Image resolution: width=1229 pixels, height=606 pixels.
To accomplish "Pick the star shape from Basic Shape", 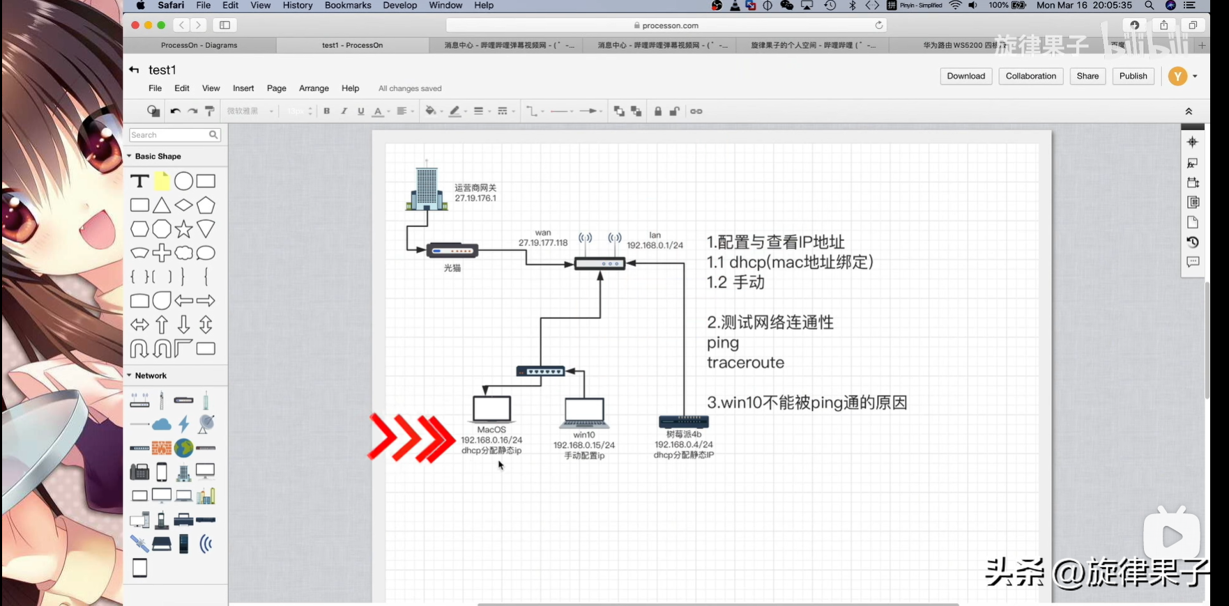I will 183,229.
